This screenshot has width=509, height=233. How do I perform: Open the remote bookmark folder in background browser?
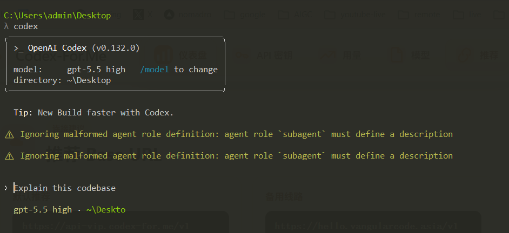pyautogui.click(x=419, y=15)
